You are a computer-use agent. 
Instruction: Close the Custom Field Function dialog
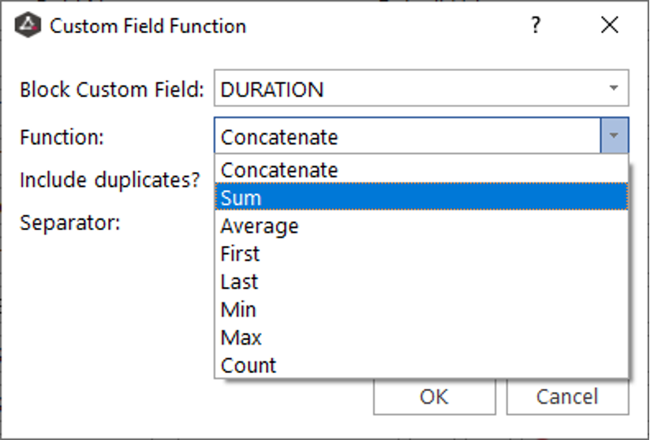pos(609,26)
